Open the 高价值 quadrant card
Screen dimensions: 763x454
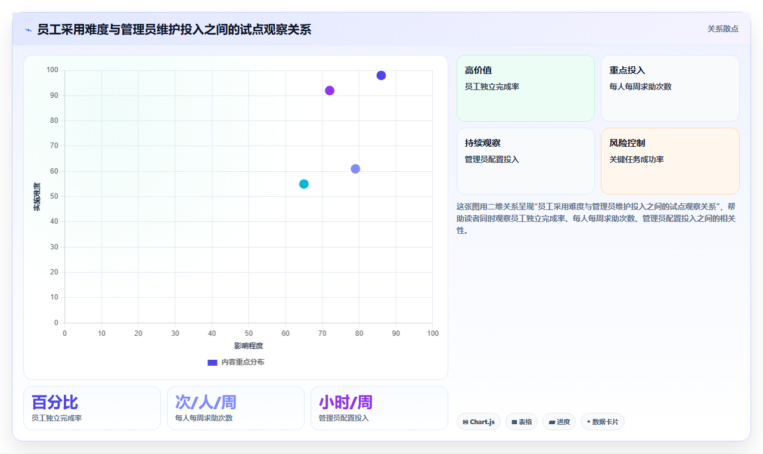[526, 88]
